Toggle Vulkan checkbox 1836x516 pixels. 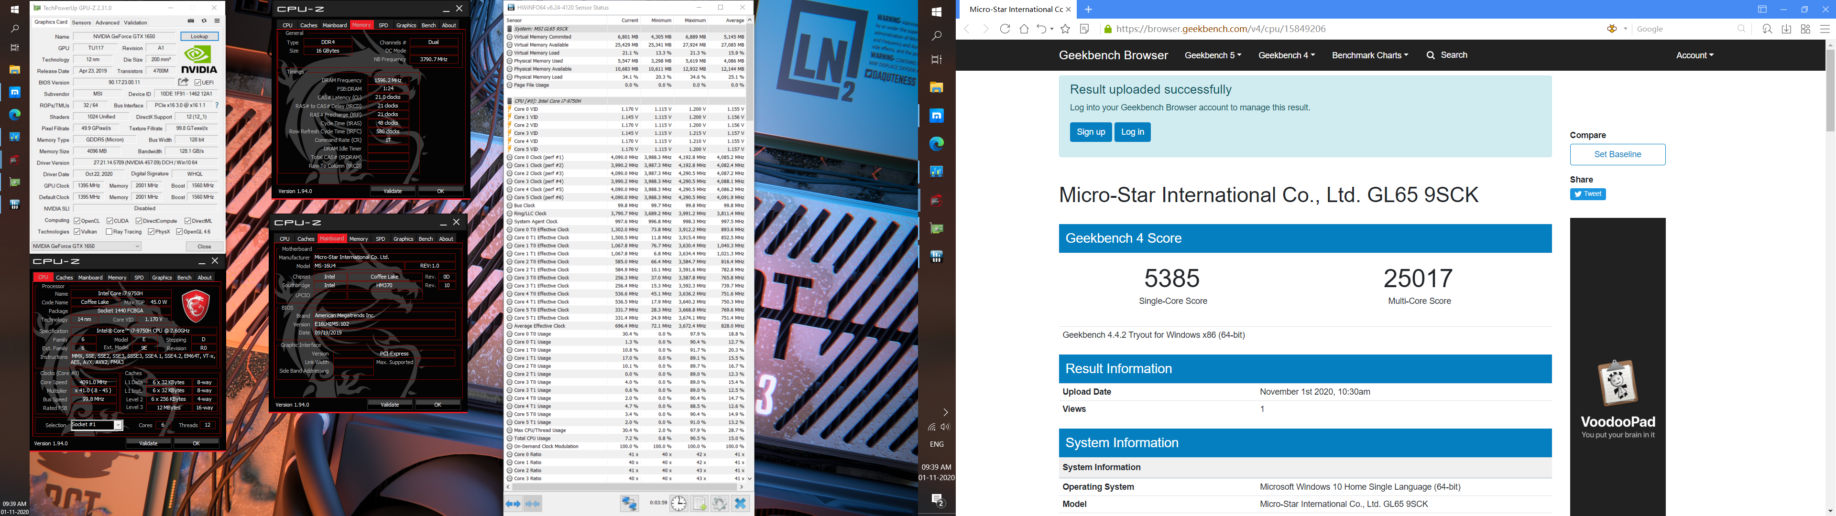point(77,232)
